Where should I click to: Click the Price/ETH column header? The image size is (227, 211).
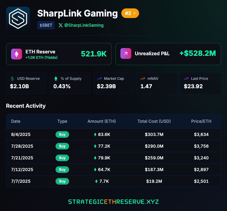201,121
